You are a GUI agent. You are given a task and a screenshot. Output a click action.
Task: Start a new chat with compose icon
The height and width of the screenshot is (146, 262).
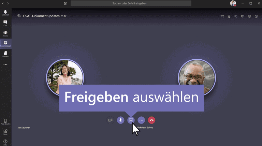click(x=65, y=3)
